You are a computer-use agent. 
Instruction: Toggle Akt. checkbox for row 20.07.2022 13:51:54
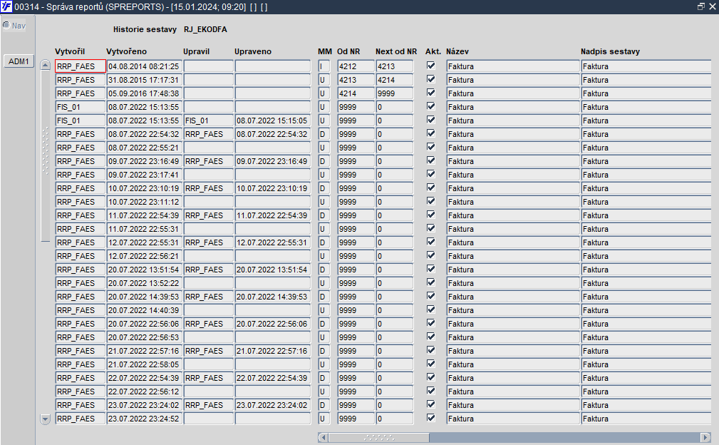[x=430, y=269]
